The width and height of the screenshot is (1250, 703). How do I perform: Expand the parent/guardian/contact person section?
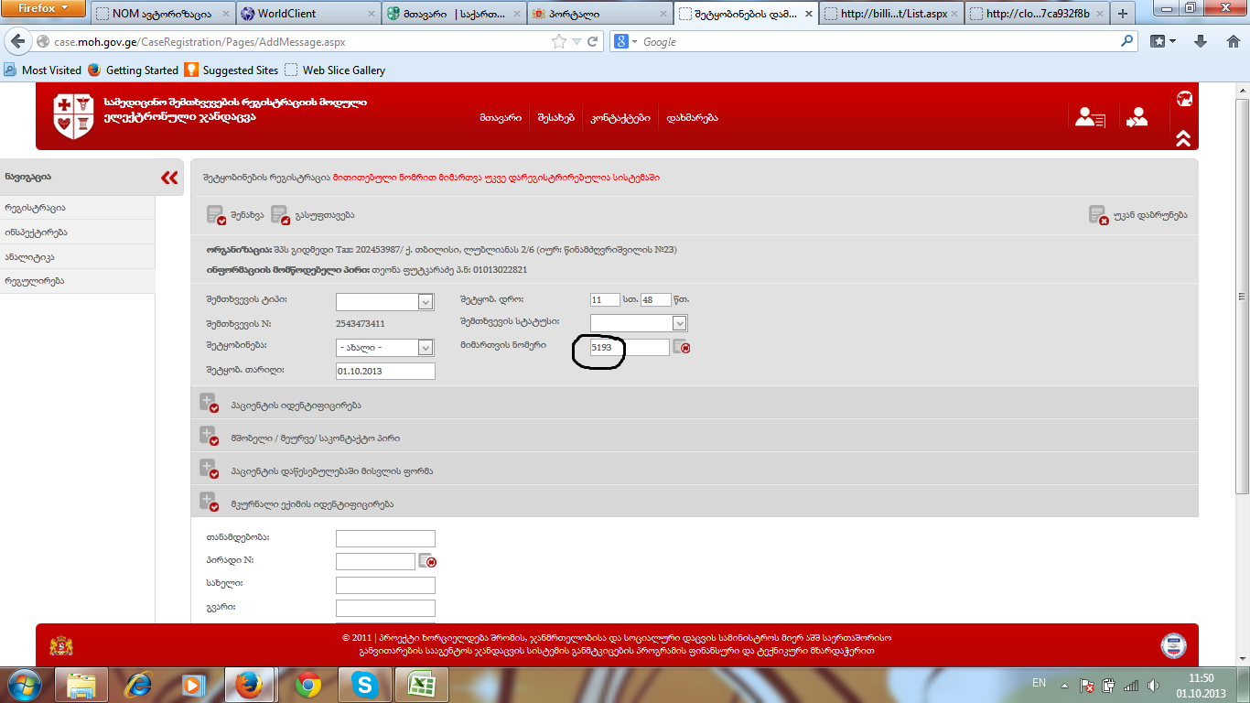(x=209, y=438)
